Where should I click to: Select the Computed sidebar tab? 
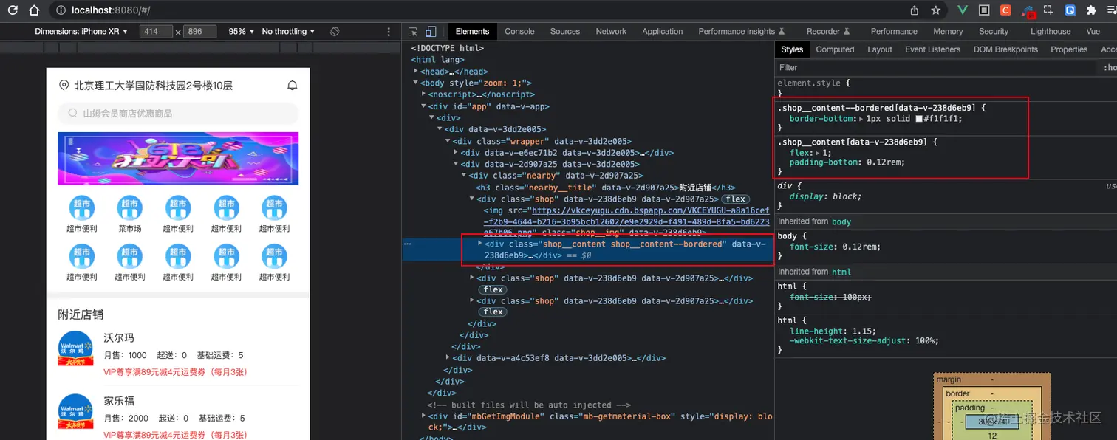pos(836,49)
